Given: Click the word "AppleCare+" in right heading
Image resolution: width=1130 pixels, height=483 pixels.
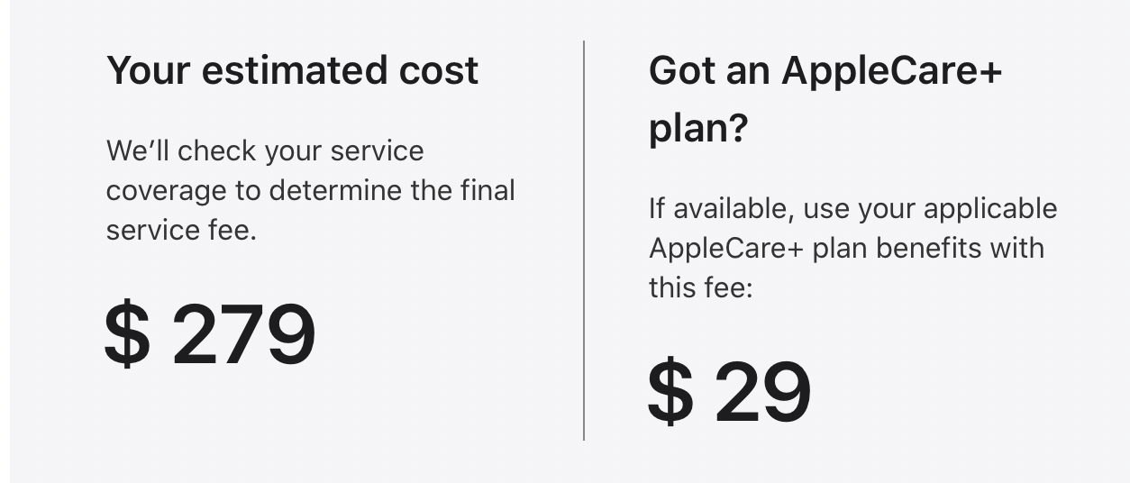Looking at the screenshot, I should click(892, 70).
